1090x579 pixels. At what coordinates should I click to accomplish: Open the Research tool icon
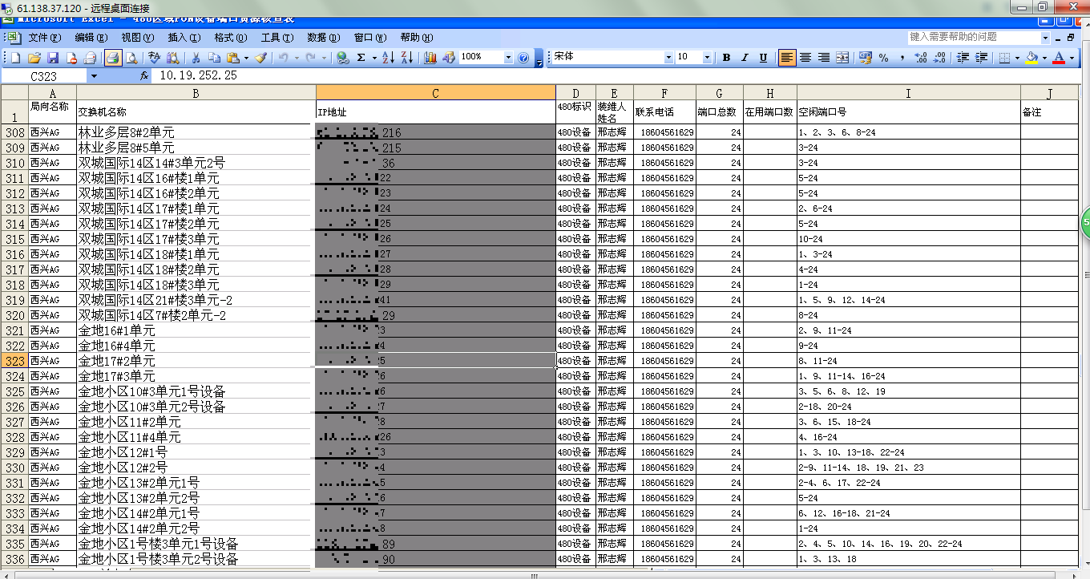click(x=172, y=58)
